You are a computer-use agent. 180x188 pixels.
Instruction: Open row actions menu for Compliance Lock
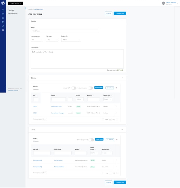pyautogui.click(x=117, y=106)
